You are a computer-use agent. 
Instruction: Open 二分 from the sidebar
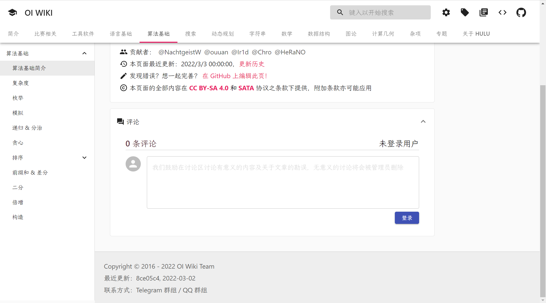click(18, 187)
